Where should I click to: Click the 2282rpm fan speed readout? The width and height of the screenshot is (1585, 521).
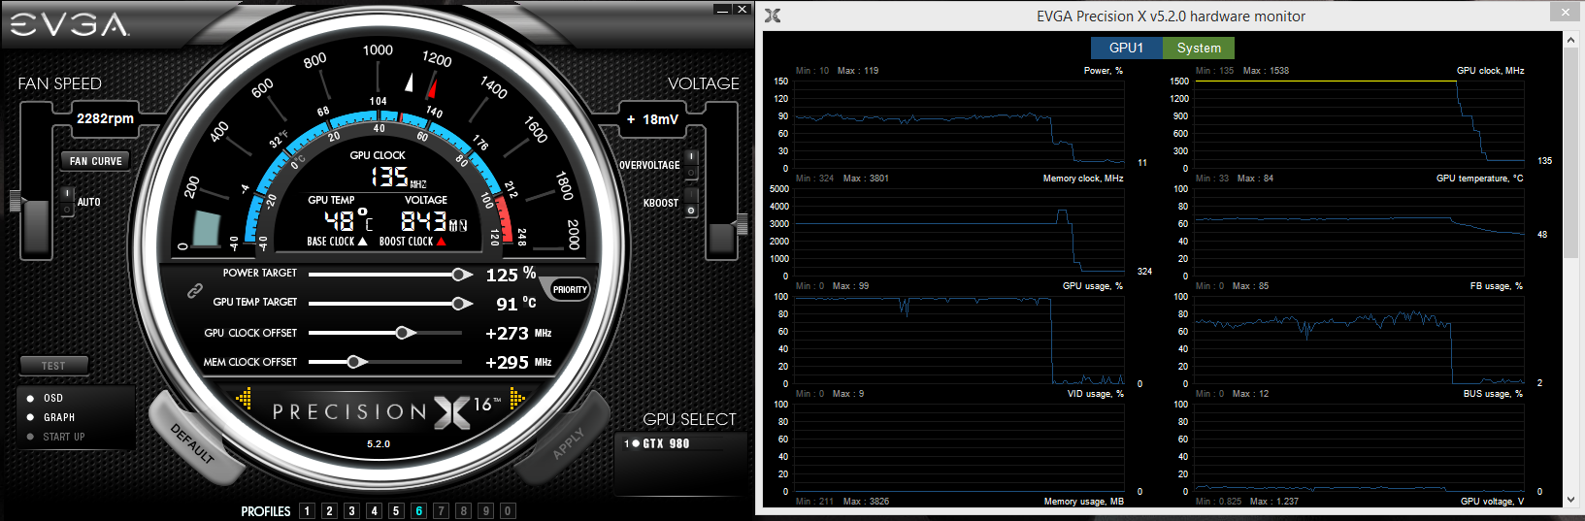105,118
